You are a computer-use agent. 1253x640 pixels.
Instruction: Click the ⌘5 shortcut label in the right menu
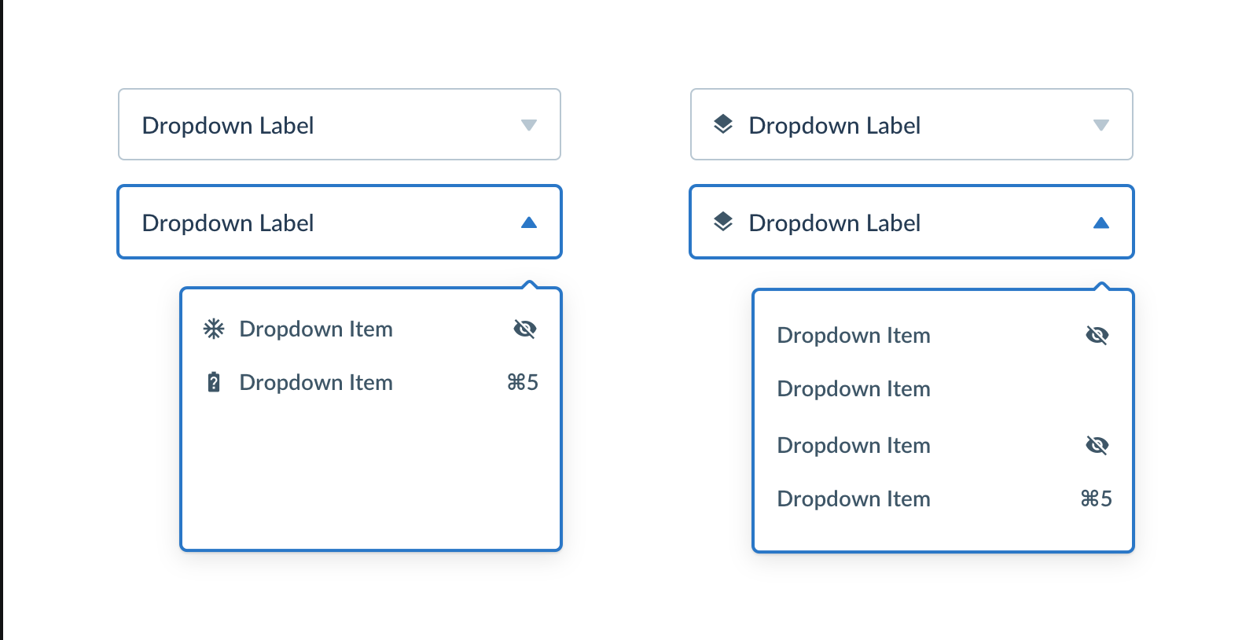pos(1095,498)
